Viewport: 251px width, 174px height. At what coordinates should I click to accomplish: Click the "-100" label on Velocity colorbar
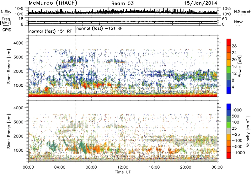pyautogui.click(x=238, y=140)
